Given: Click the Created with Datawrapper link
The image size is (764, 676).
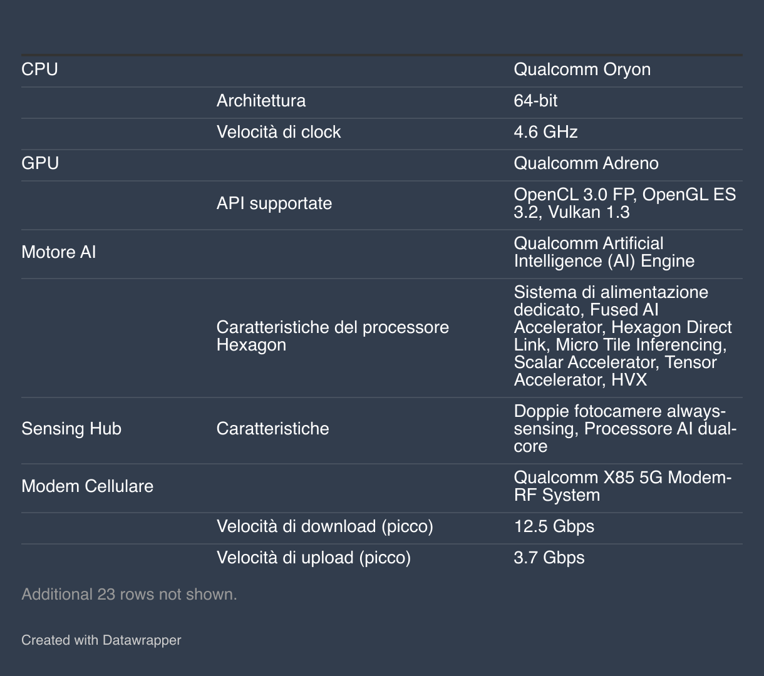Looking at the screenshot, I should 101,640.
